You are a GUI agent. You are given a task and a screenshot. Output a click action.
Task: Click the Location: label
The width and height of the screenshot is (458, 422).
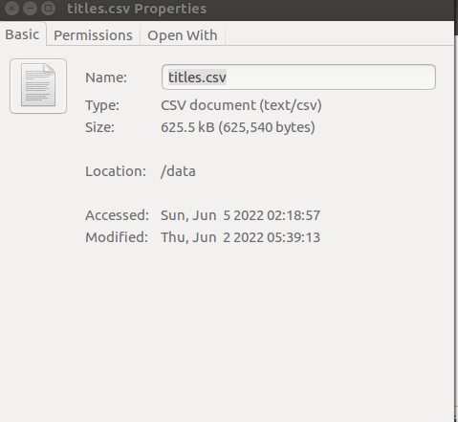point(116,171)
